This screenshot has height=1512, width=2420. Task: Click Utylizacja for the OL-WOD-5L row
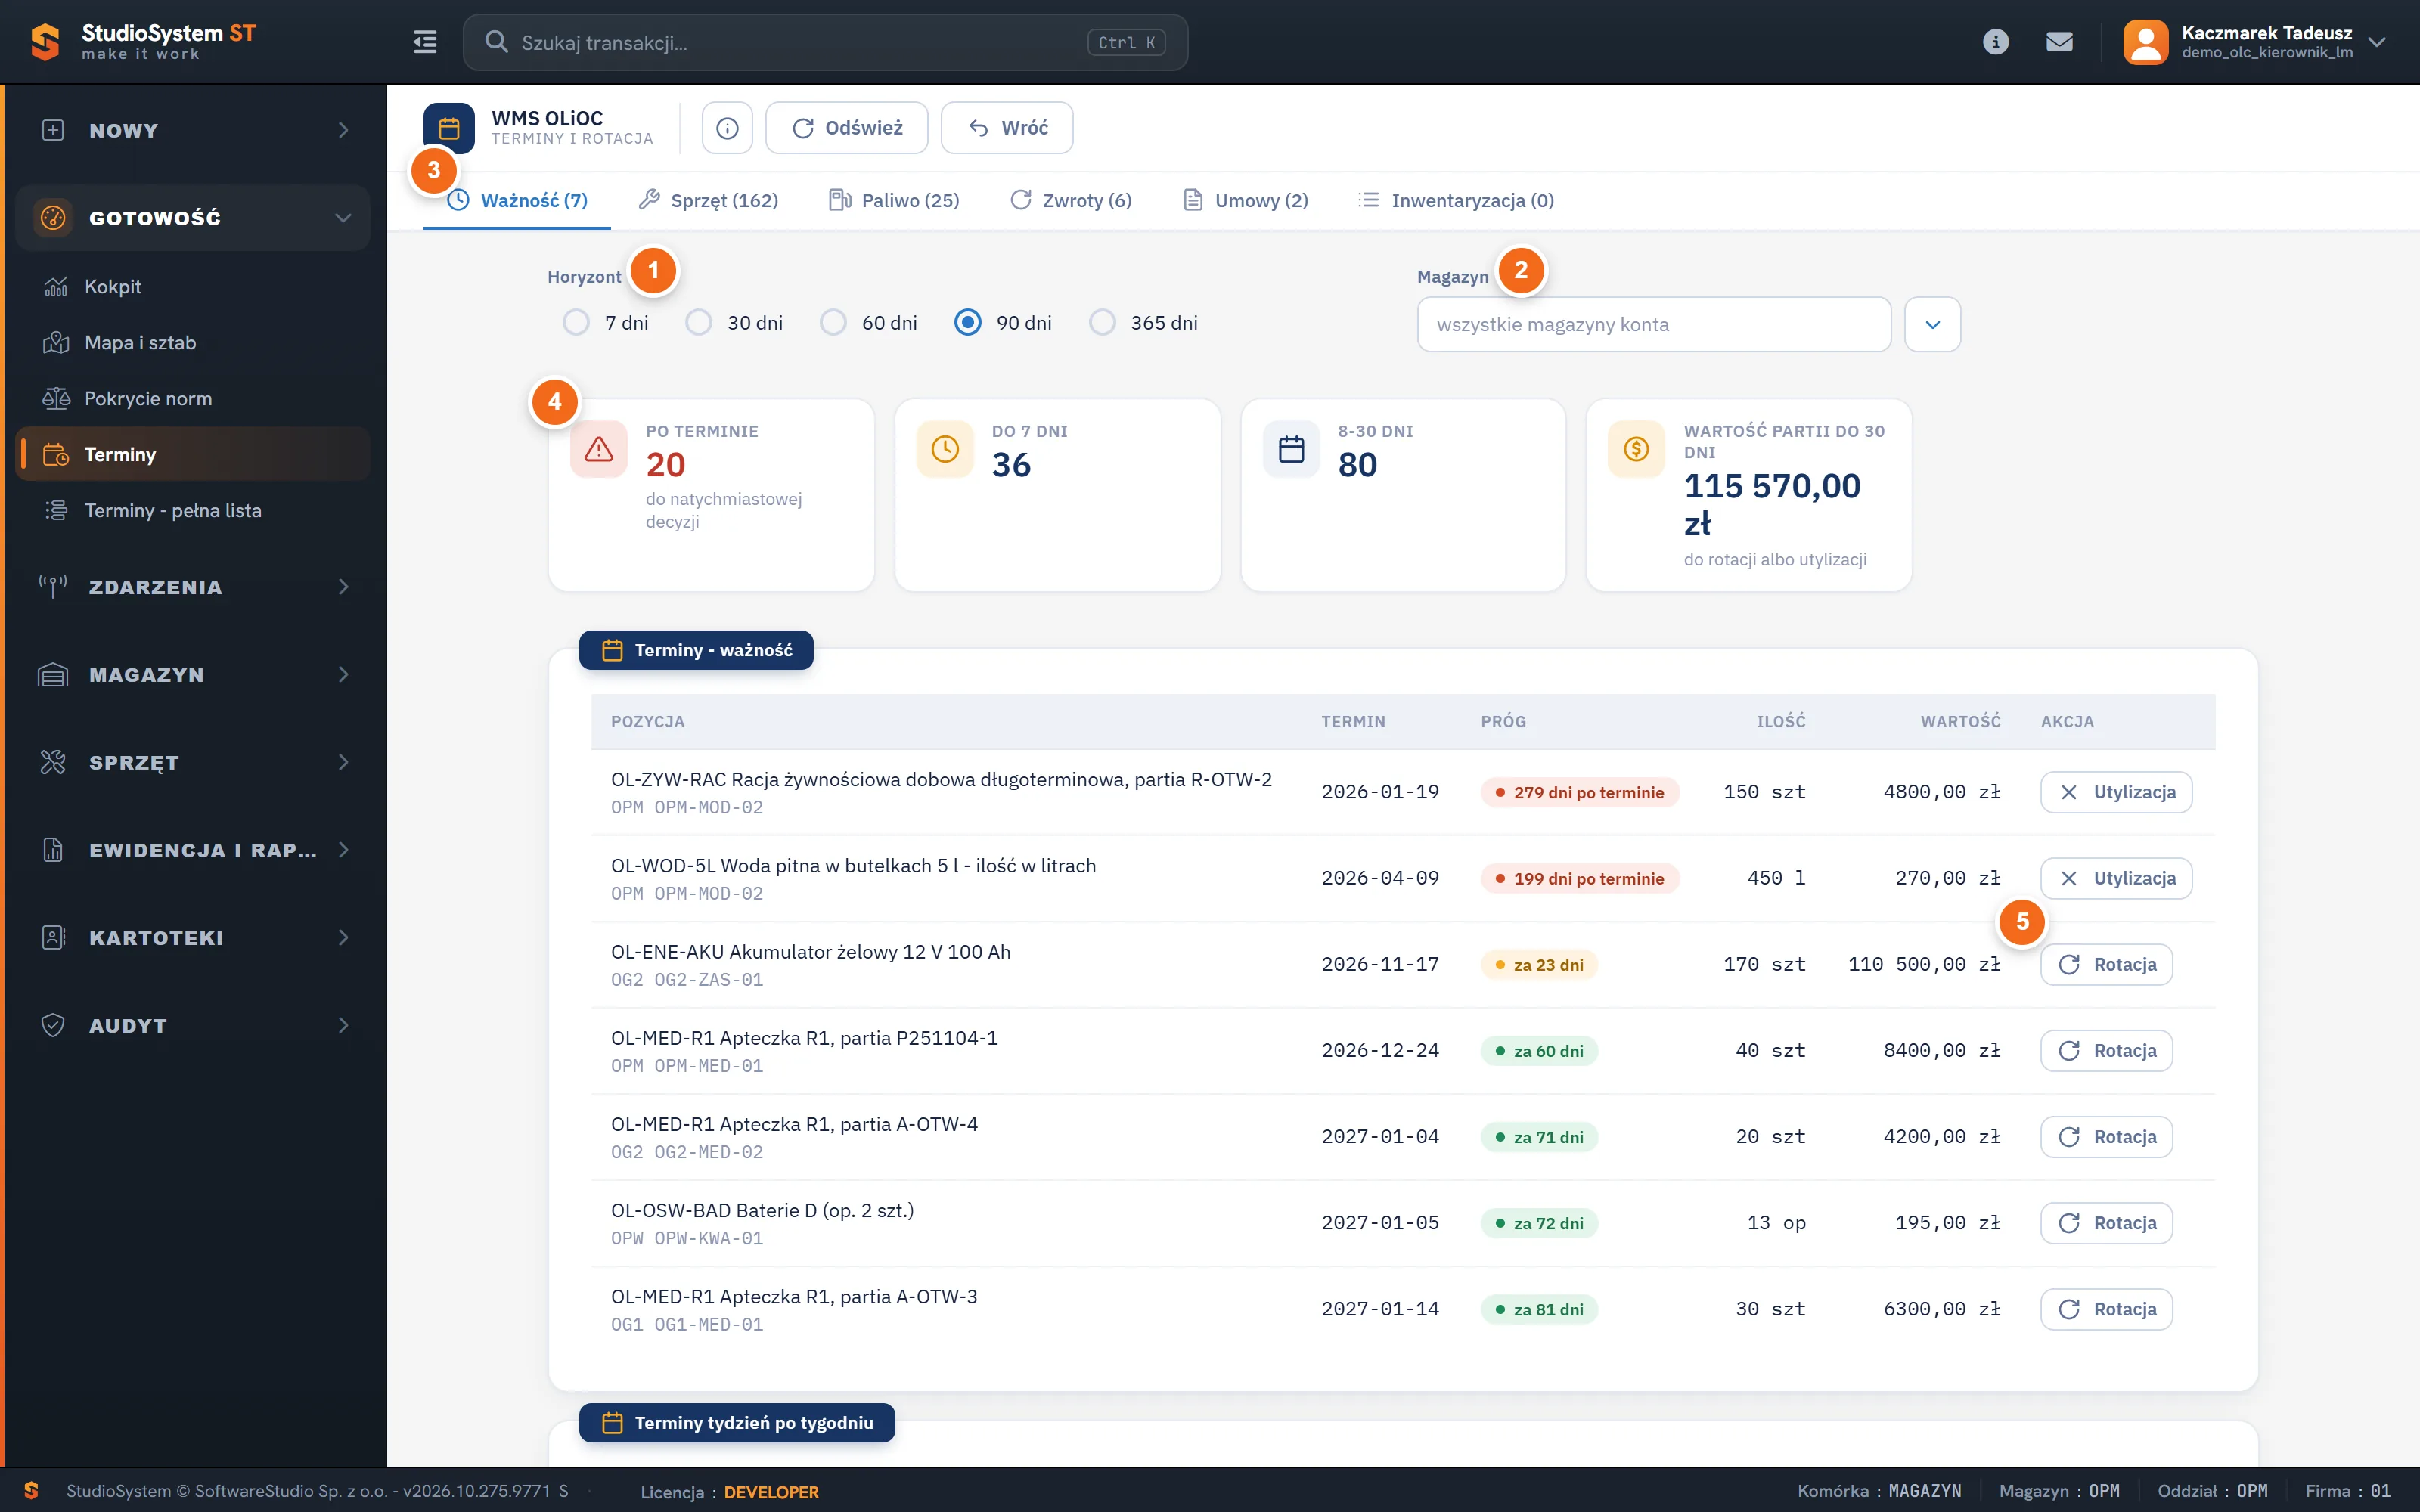(2116, 878)
